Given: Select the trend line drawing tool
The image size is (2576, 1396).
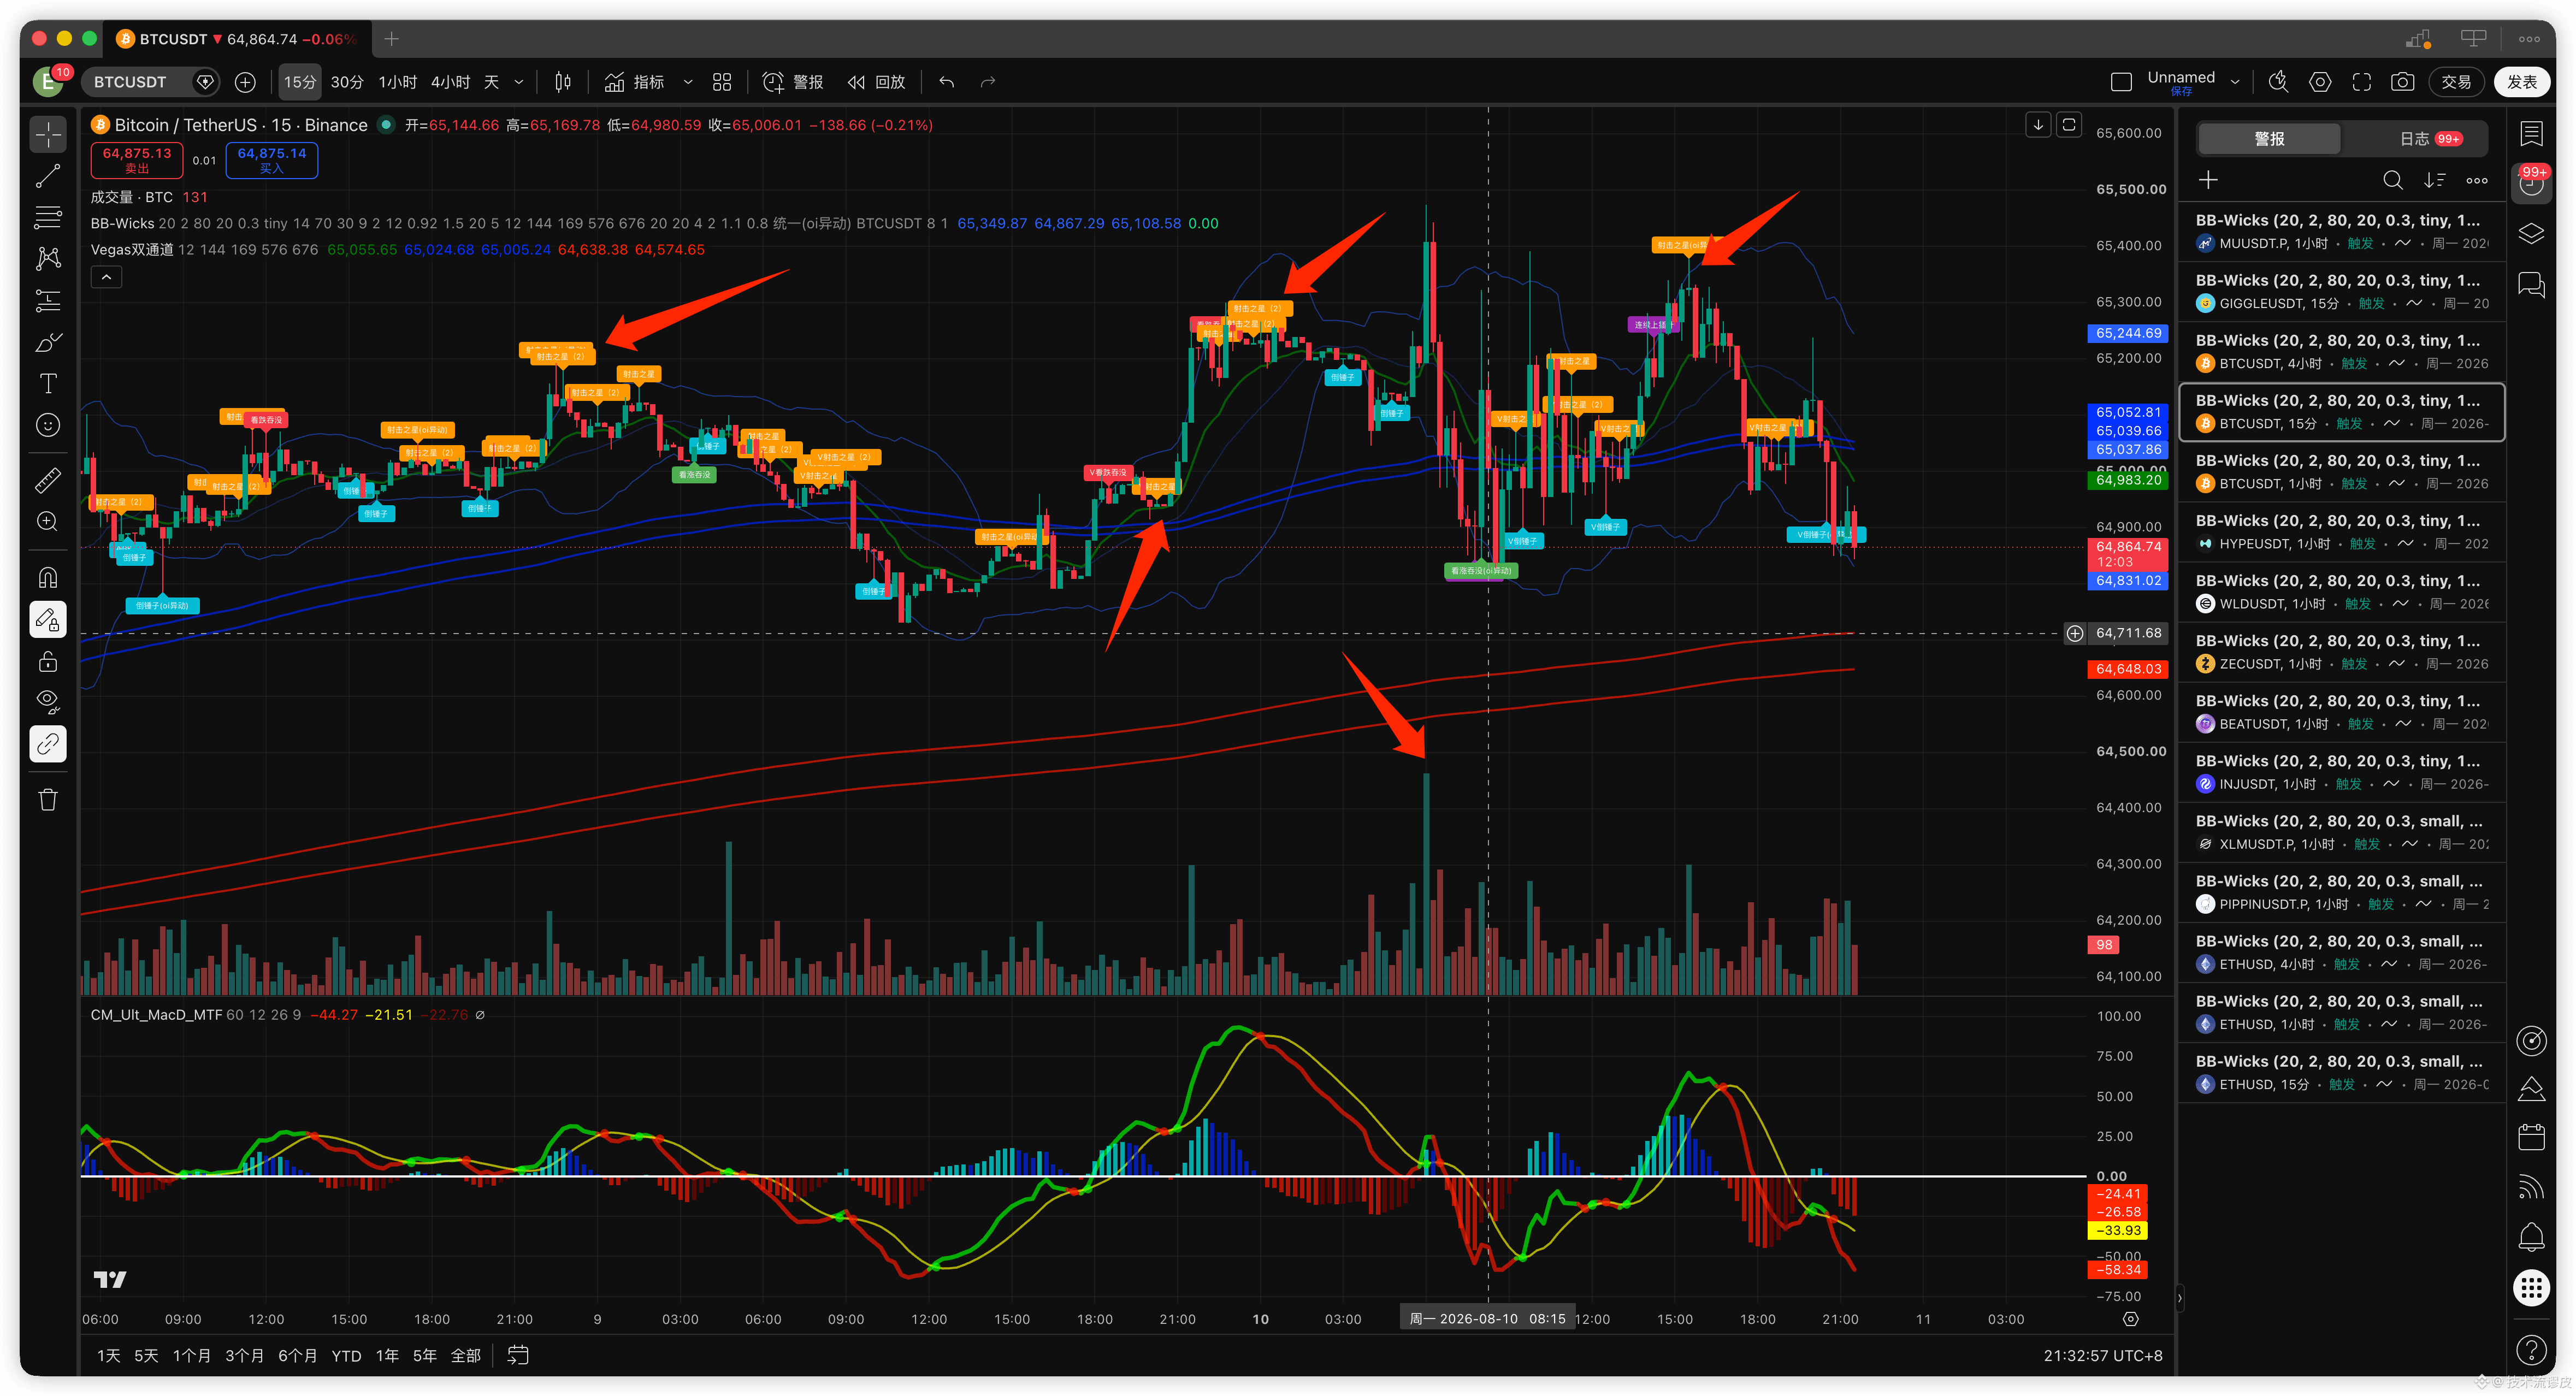Looking at the screenshot, I should click(48, 176).
